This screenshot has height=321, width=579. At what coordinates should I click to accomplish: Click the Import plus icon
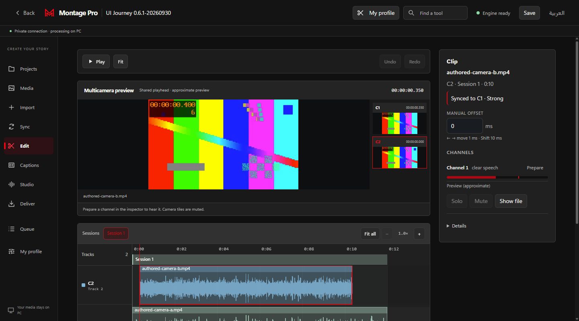point(11,108)
